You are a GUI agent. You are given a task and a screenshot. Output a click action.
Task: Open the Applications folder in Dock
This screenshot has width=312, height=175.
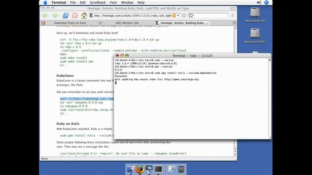172,169
